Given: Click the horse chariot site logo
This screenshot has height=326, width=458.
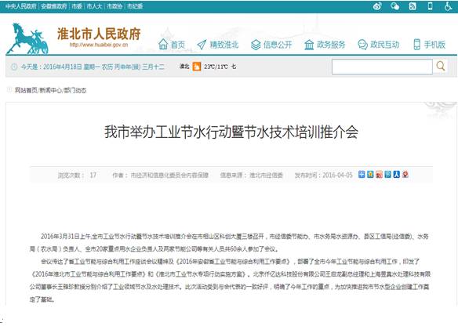Looking at the screenshot, I should click(x=27, y=38).
